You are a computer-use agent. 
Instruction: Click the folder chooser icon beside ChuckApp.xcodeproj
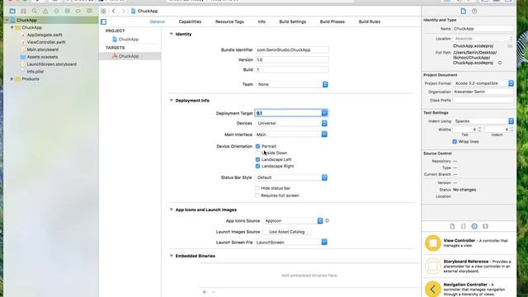510,46
